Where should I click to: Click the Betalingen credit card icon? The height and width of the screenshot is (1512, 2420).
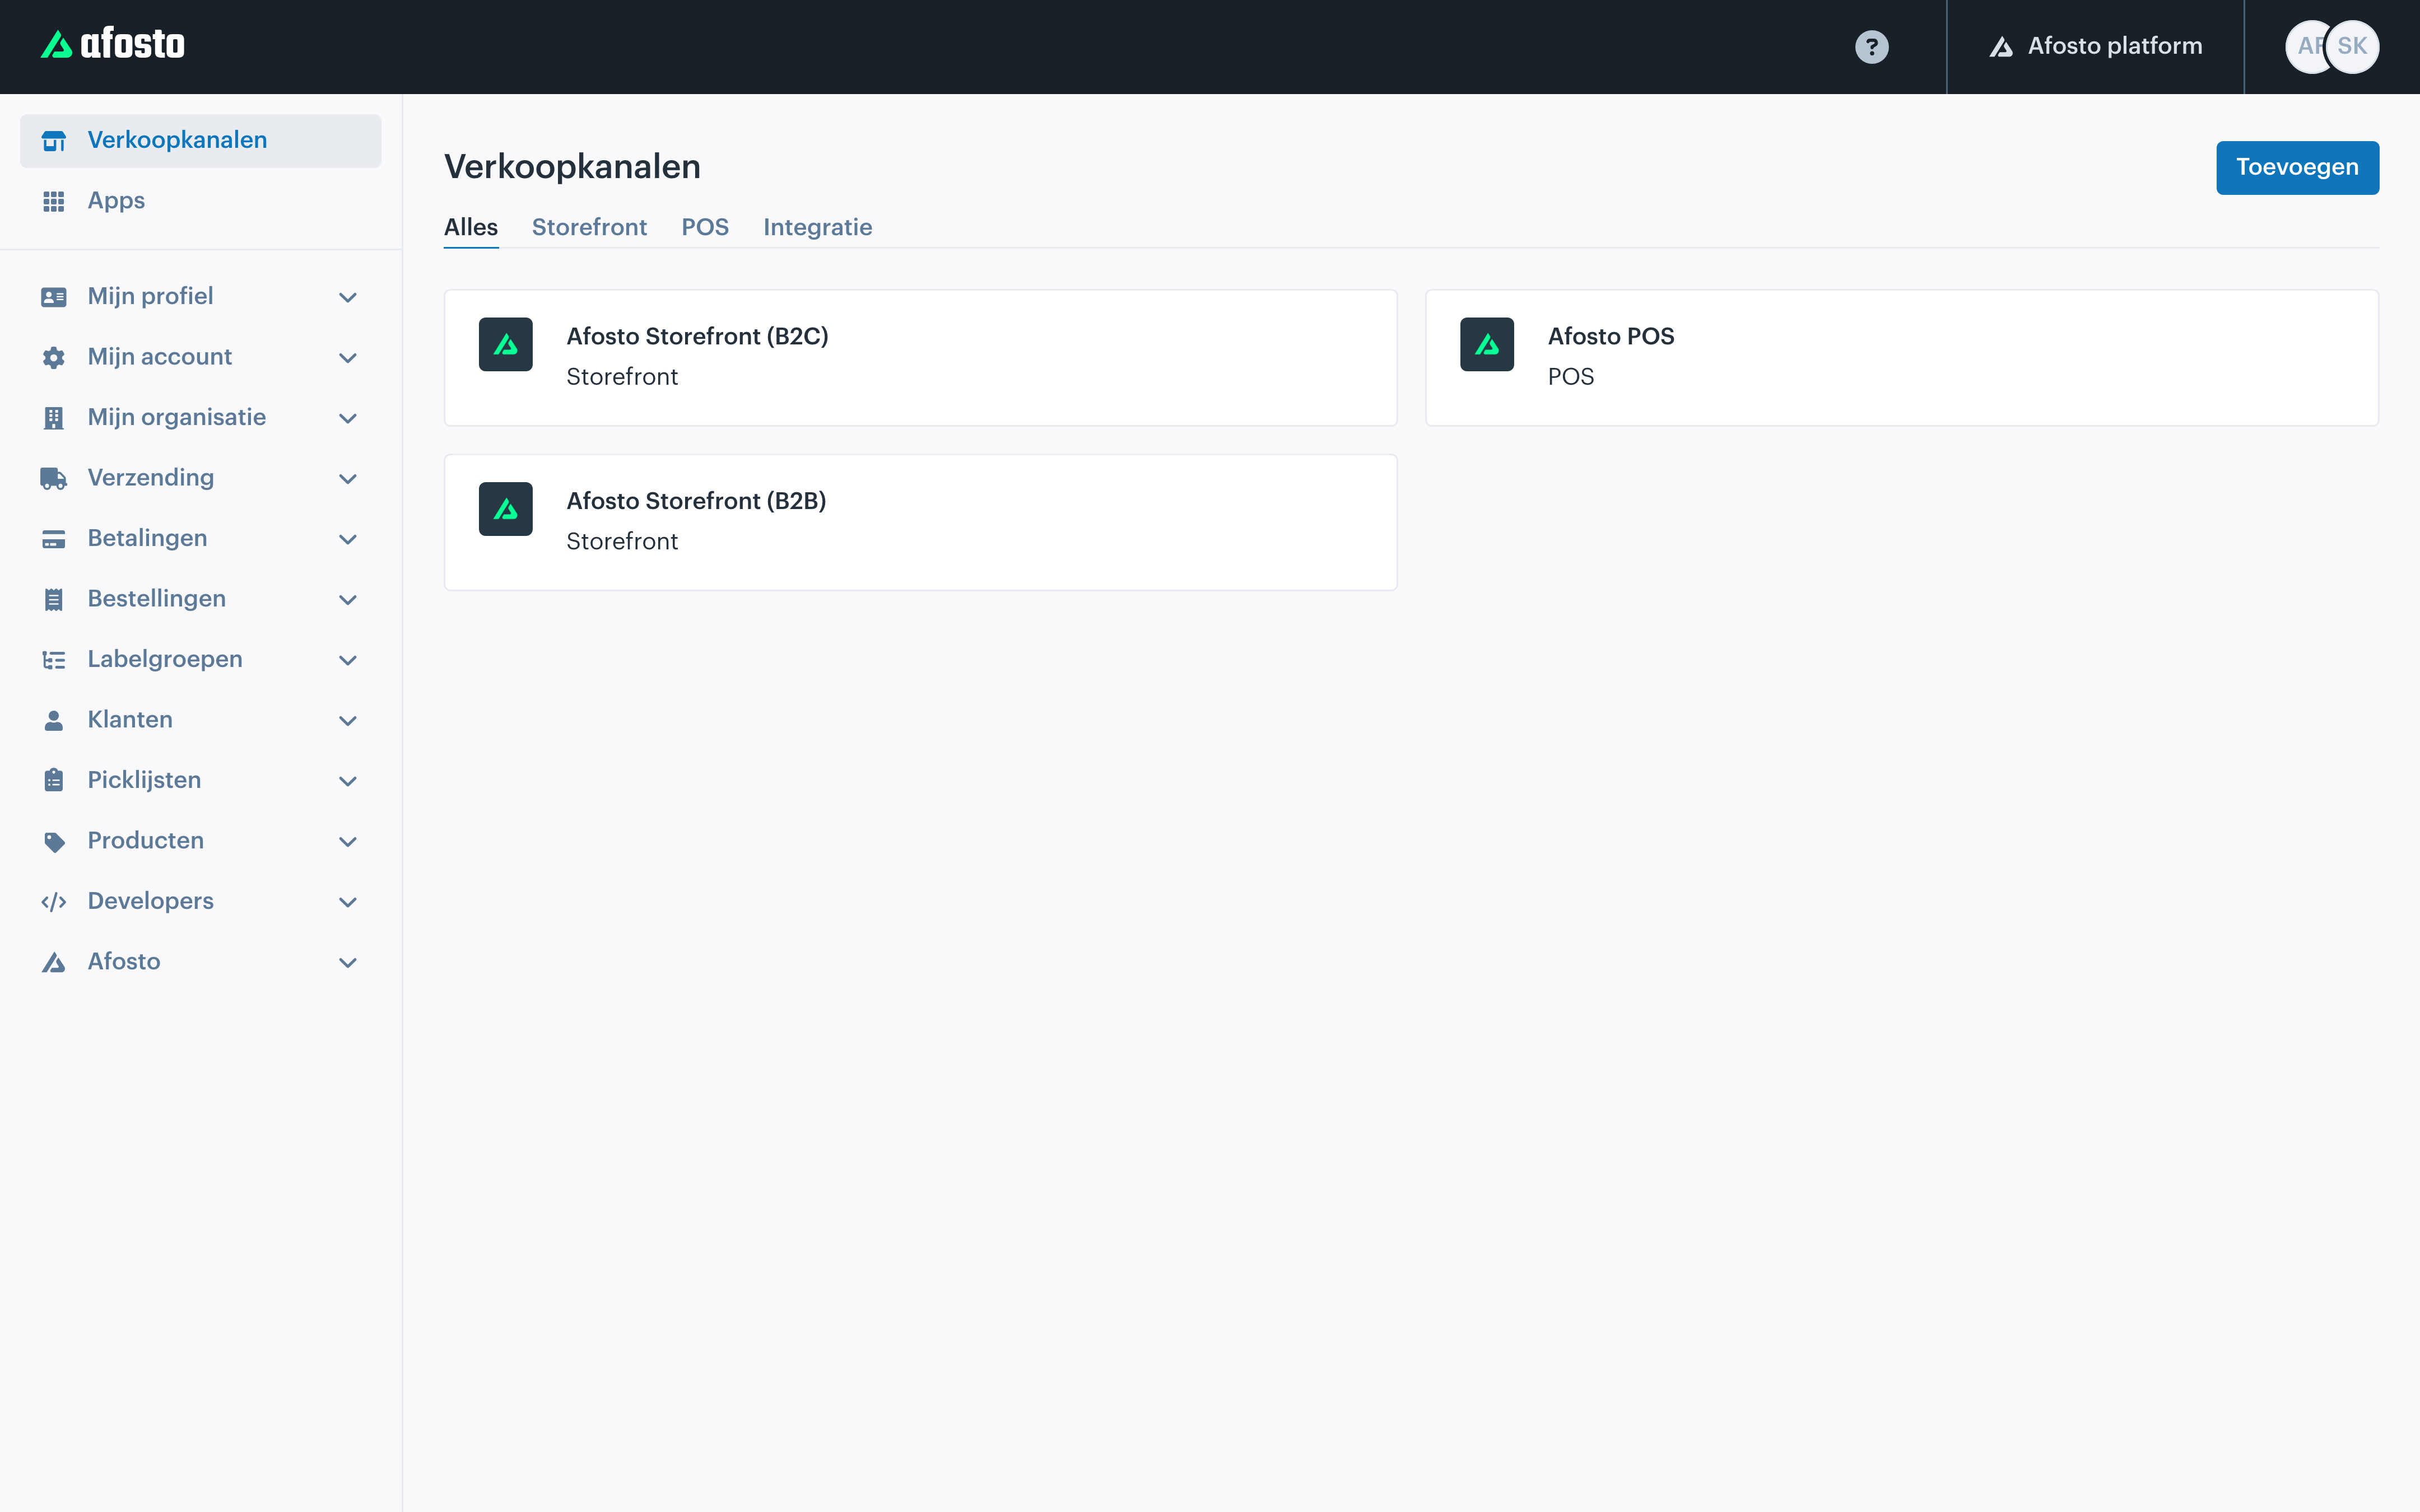coord(54,539)
